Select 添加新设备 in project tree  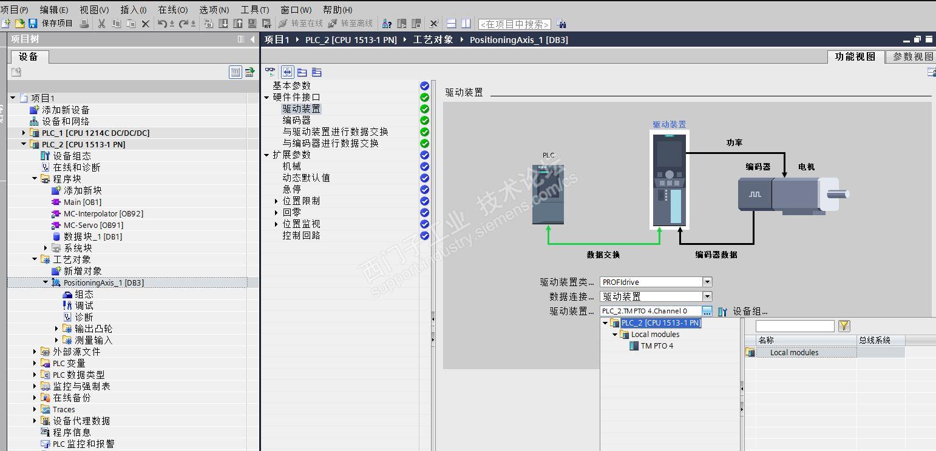[x=66, y=110]
